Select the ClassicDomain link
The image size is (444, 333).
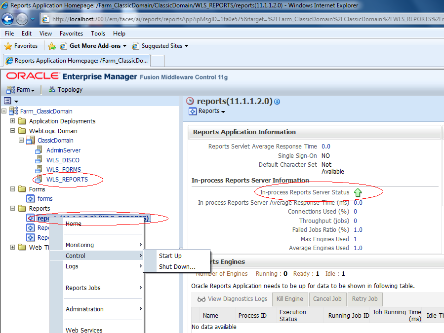pyautogui.click(x=55, y=141)
